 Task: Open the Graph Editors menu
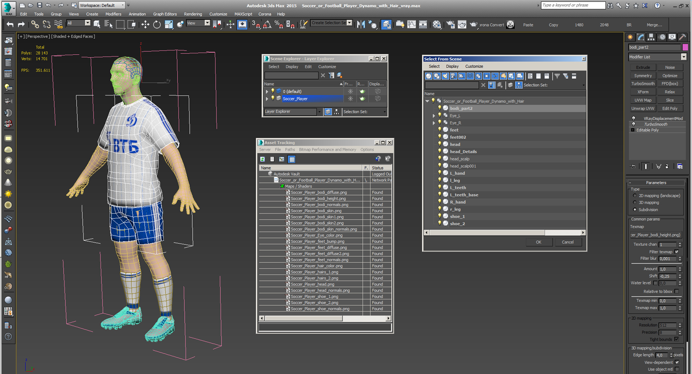click(x=165, y=14)
